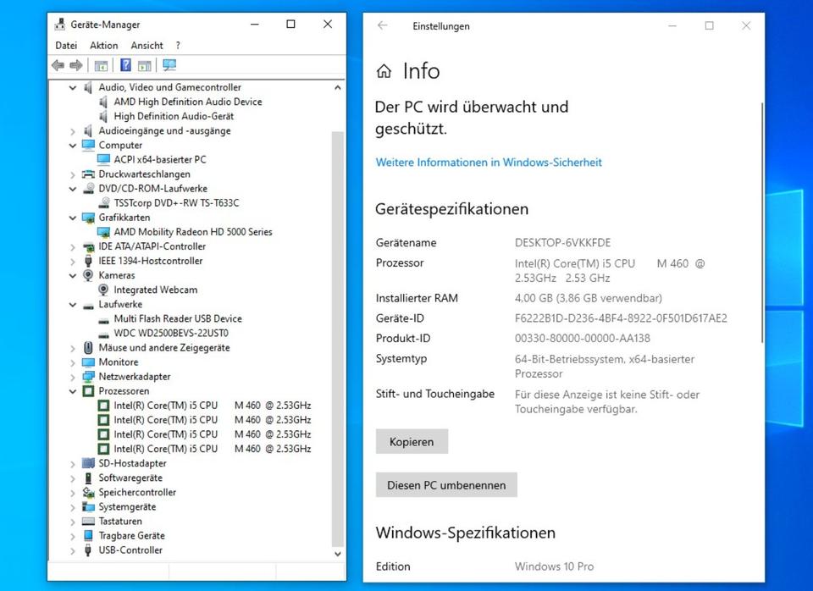Open the Aktion menu
This screenshot has height=591, width=813.
pos(103,46)
